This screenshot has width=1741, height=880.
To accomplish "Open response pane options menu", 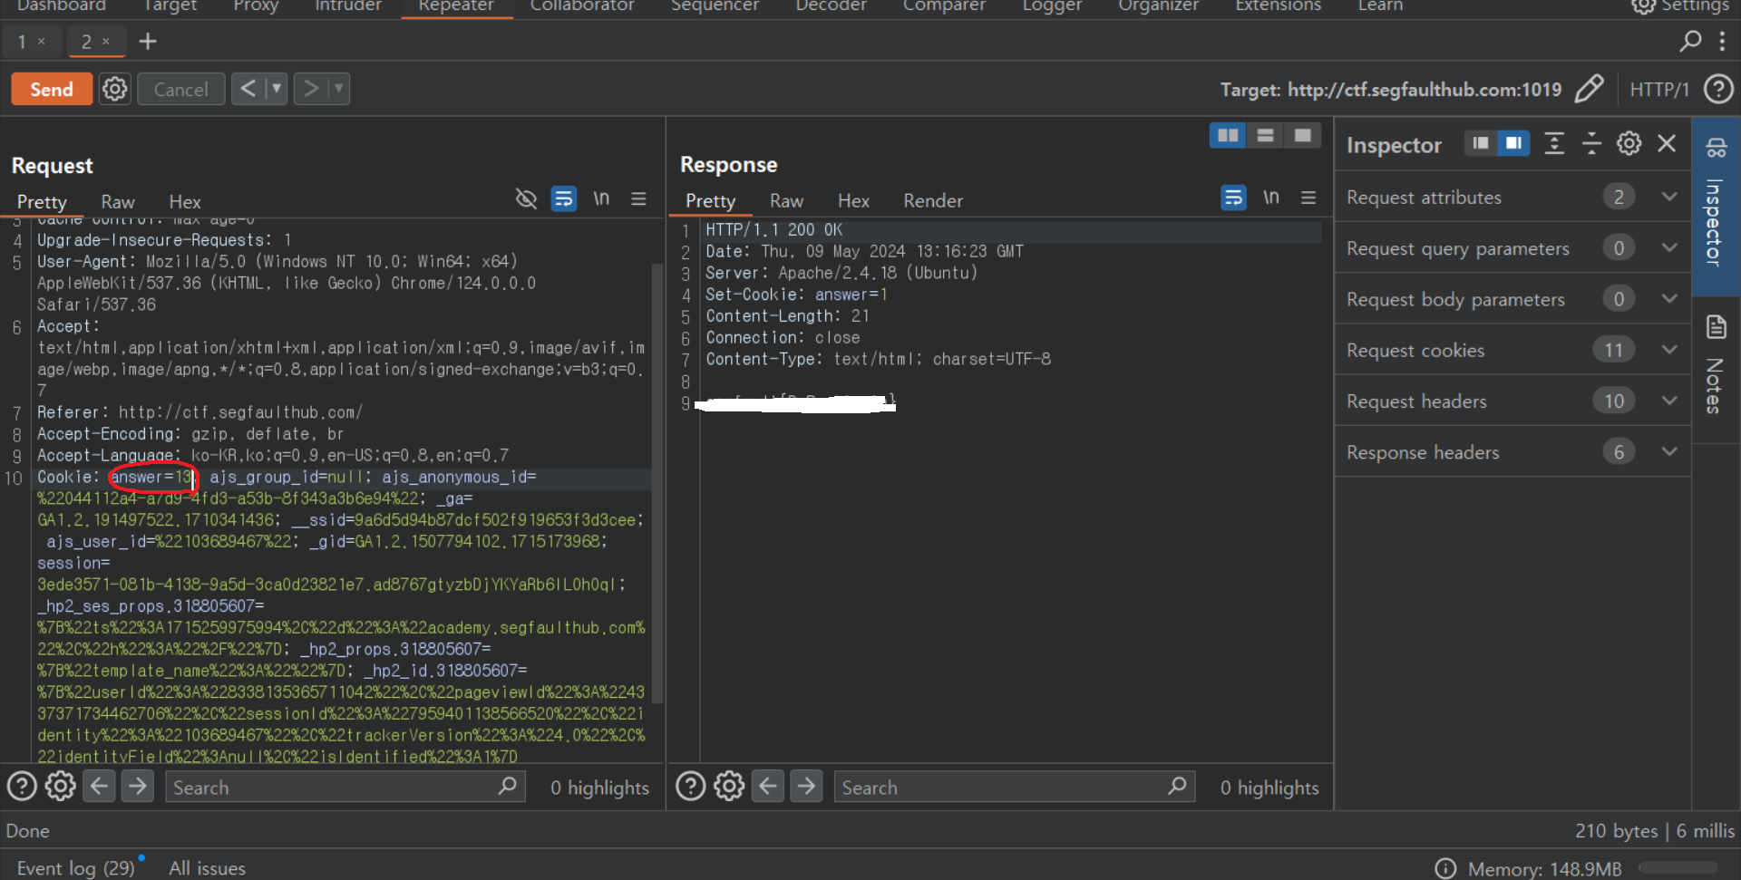I will tap(1308, 198).
